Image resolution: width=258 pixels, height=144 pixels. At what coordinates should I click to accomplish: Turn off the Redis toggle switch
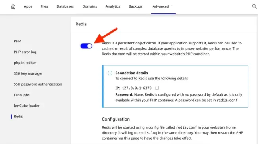[x=86, y=46]
